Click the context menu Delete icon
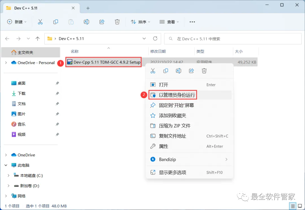 coord(204,71)
